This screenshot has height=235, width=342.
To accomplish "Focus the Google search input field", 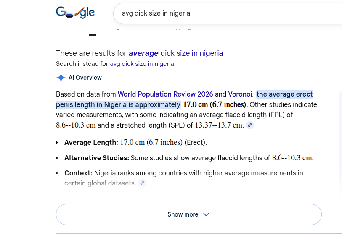I will coord(227,13).
